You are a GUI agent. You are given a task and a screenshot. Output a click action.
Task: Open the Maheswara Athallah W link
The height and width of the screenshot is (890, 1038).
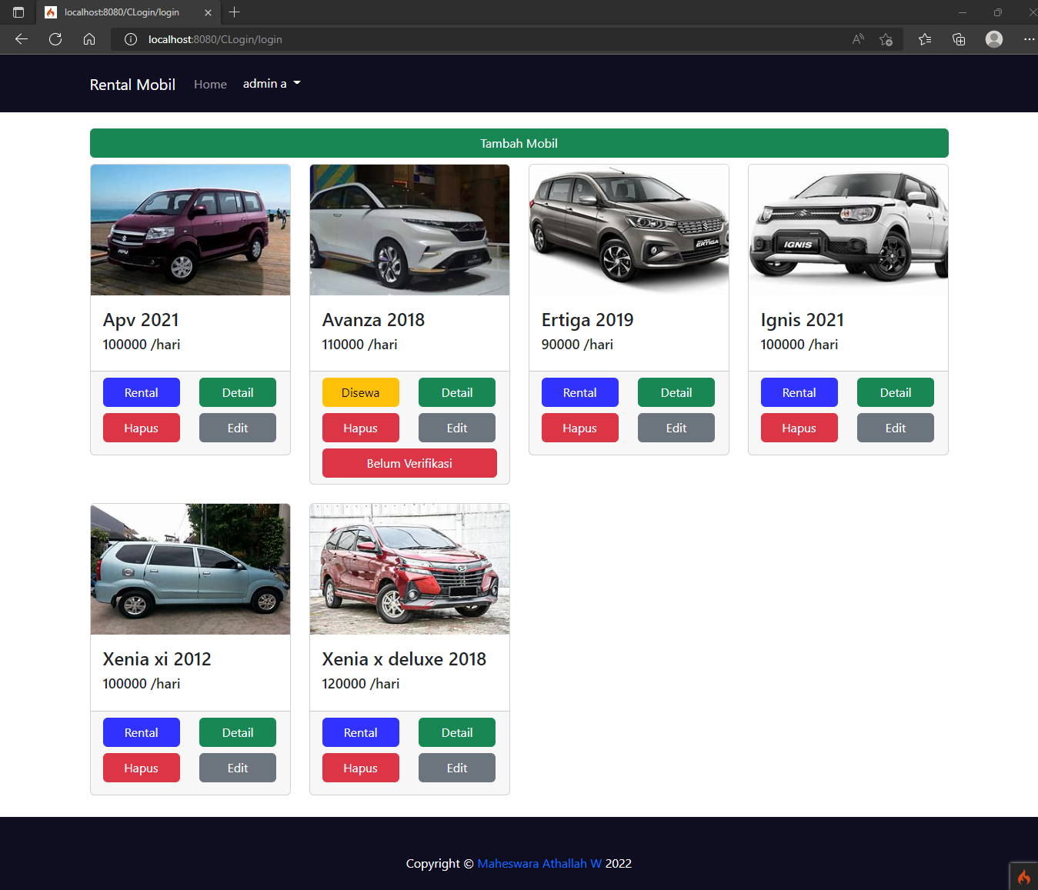539,863
